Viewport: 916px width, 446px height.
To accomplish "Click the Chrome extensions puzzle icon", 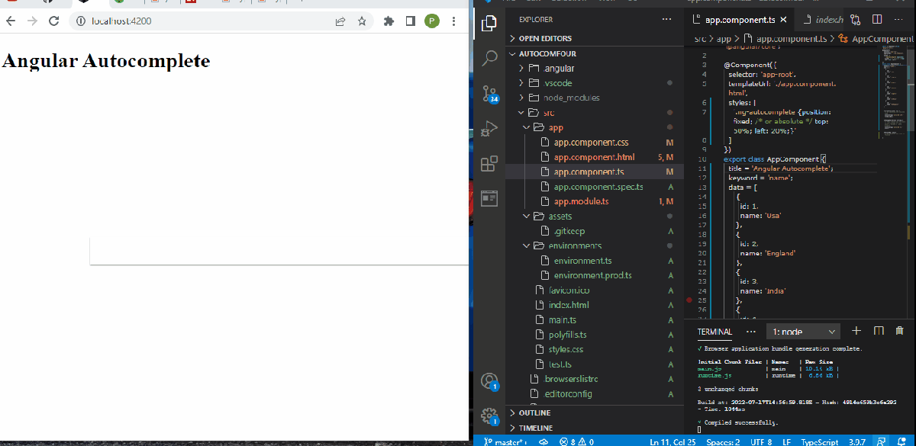I will 388,21.
